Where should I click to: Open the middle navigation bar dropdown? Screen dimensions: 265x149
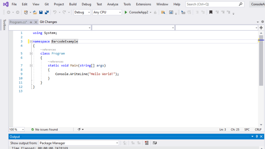pyautogui.click(x=133, y=28)
